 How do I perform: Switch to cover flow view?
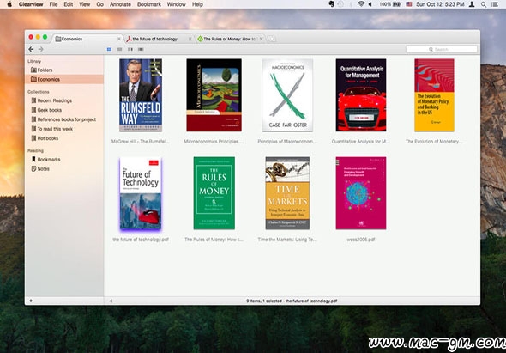point(141,49)
